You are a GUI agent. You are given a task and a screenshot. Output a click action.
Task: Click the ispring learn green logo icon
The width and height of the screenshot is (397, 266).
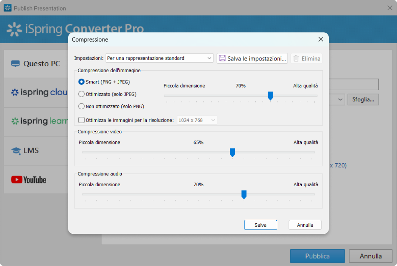15,121
